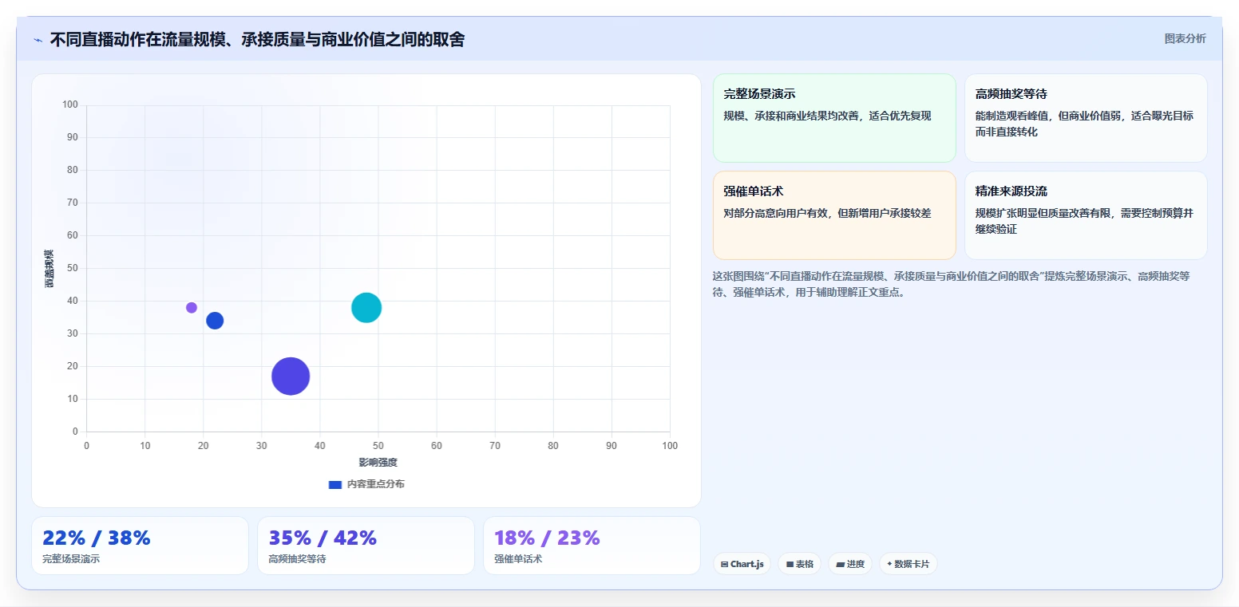Click the cyan bubble in the chart
Image resolution: width=1239 pixels, height=607 pixels.
(366, 307)
